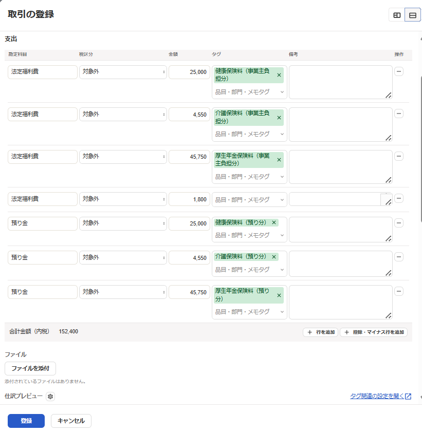Delete the 厚生年金保険料（預り分）tag via its x

pos(279,295)
